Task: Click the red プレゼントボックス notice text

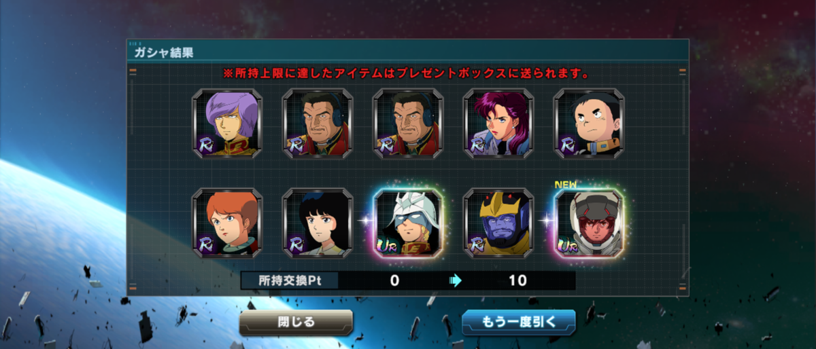Action: pyautogui.click(x=405, y=73)
